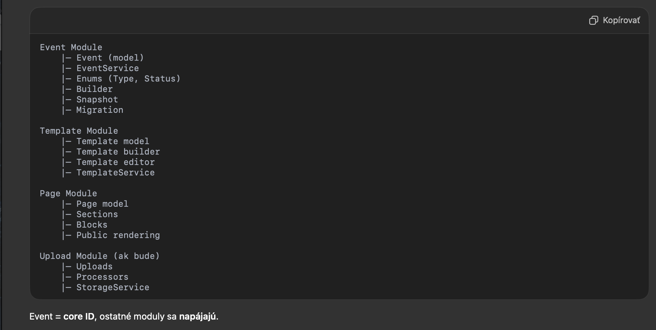Screen dimensions: 656x330
Task: Click the Template Module heading line
Action: point(79,131)
